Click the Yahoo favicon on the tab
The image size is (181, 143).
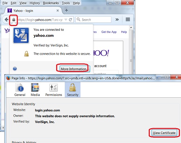tap(10, 10)
